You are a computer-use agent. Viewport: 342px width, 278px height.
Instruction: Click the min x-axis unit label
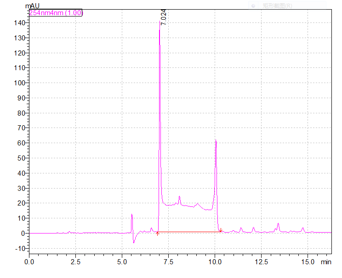326,262
